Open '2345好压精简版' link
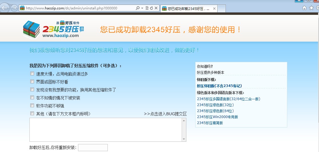 coord(210,123)
